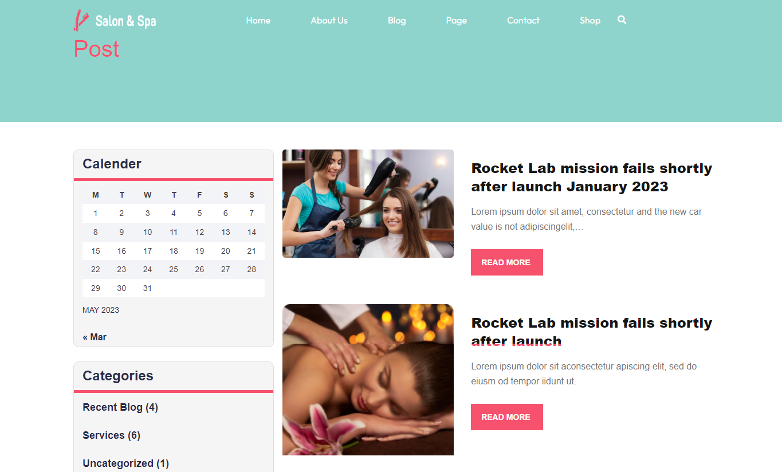Go to previous month « Mar
The height and width of the screenshot is (472, 782).
[x=95, y=337]
